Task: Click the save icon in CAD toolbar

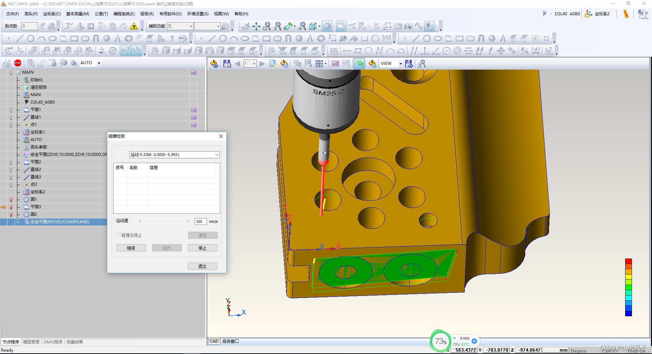Action: point(227,64)
